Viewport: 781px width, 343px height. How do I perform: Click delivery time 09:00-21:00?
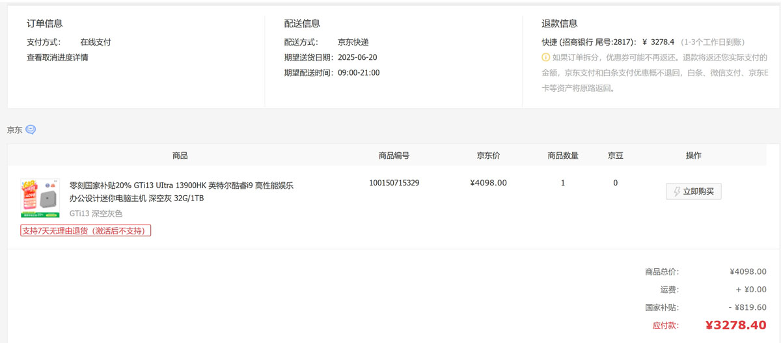tap(359, 73)
